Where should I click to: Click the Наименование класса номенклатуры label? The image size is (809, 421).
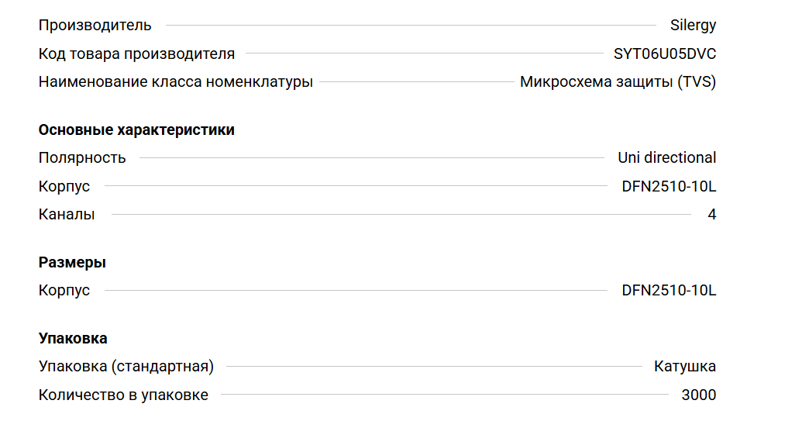point(176,82)
